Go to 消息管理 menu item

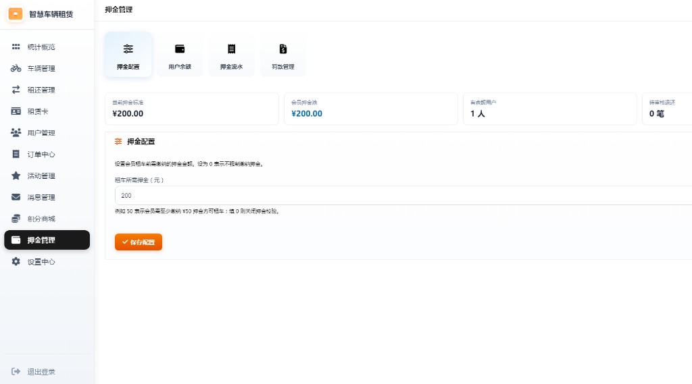click(x=47, y=197)
